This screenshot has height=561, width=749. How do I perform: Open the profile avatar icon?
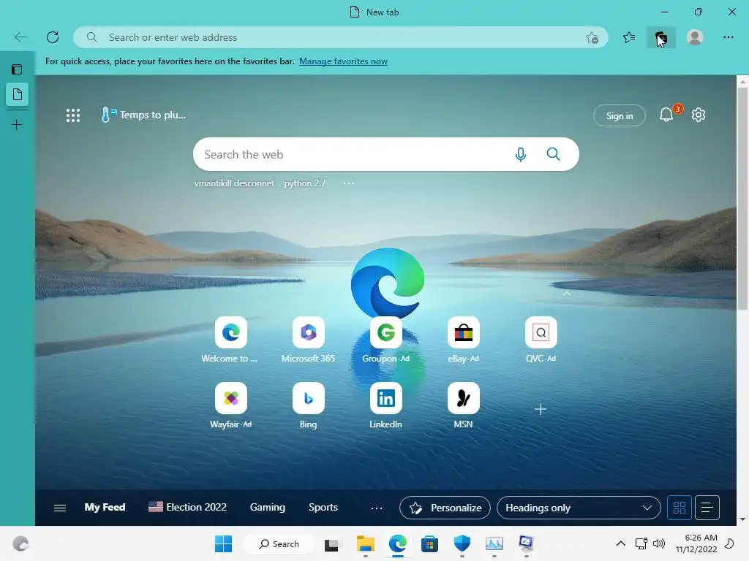695,37
